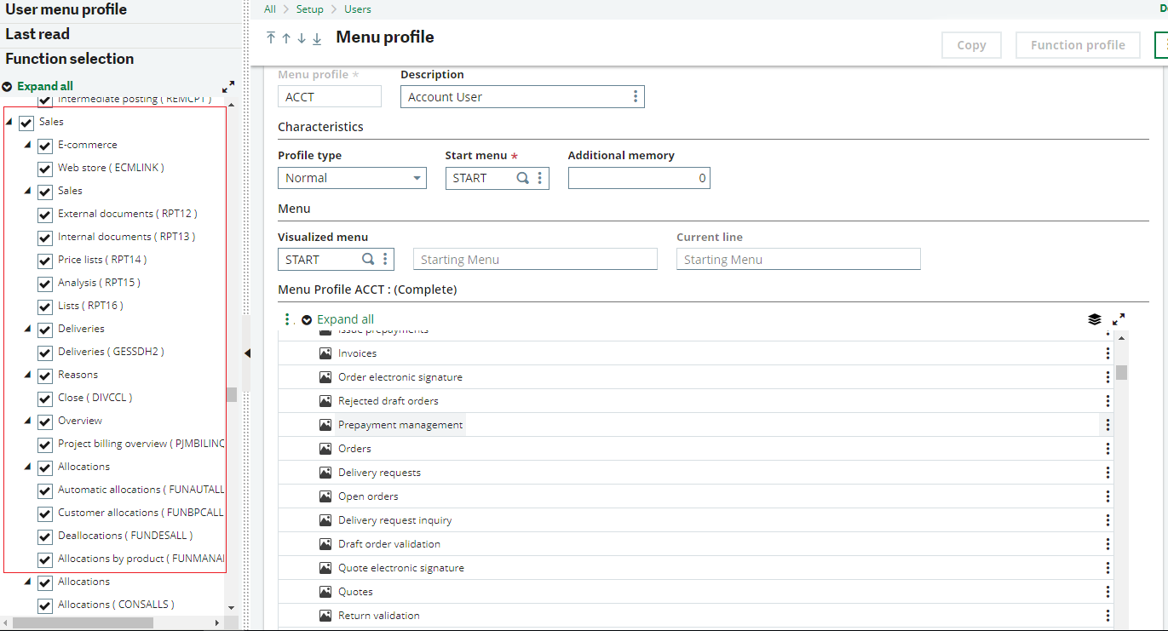Collapse the Reasons tree node
The height and width of the screenshot is (631, 1168).
26,375
